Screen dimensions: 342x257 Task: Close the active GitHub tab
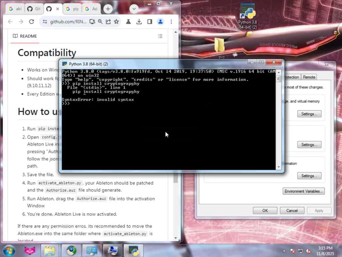tap(57, 9)
